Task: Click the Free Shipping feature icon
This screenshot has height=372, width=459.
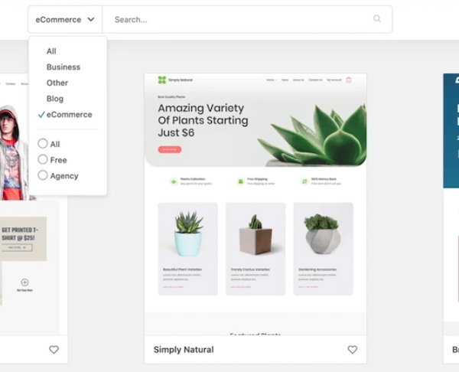Action: pos(239,181)
